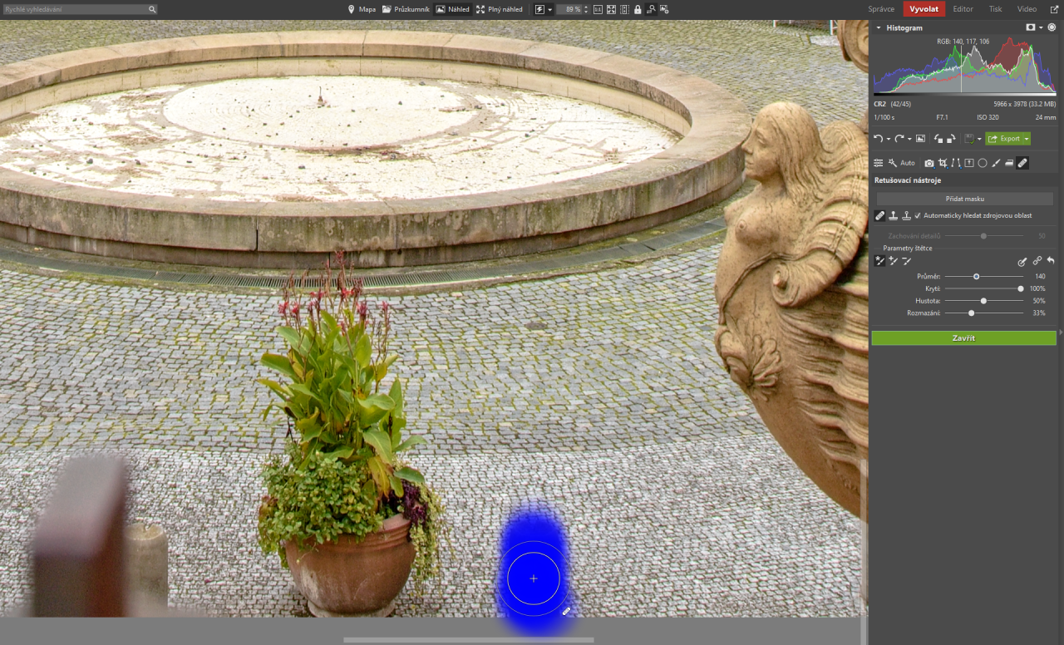Open the Mapa view

[x=362, y=9]
